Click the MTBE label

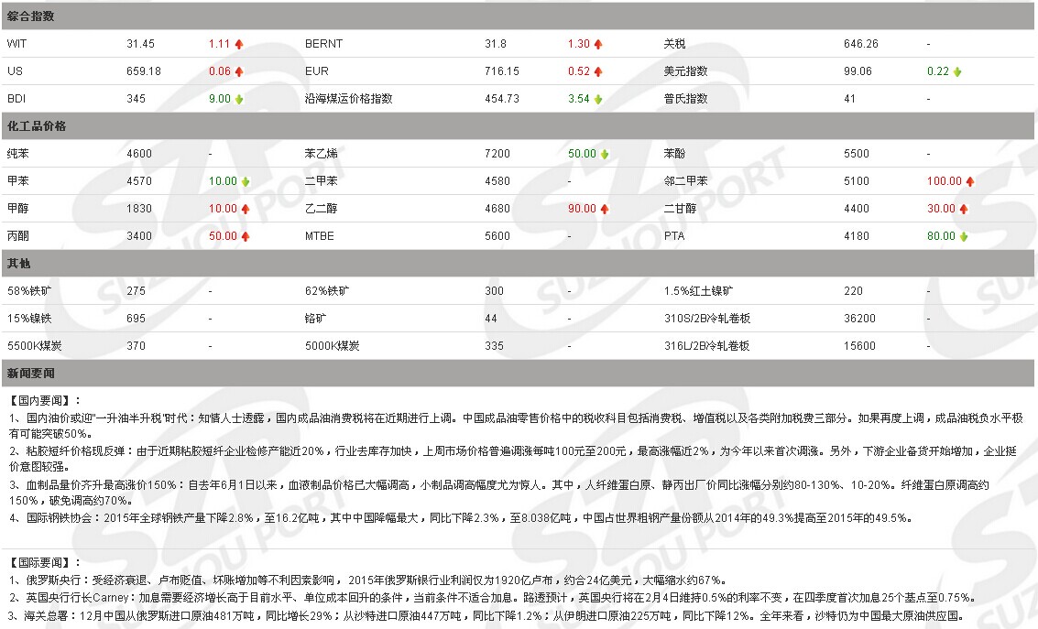[x=319, y=235]
